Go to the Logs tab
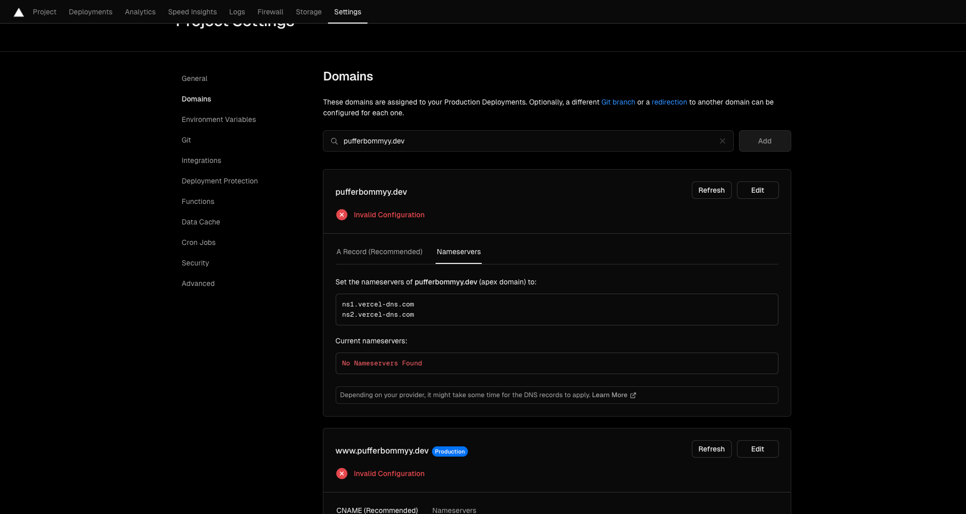 [x=237, y=12]
